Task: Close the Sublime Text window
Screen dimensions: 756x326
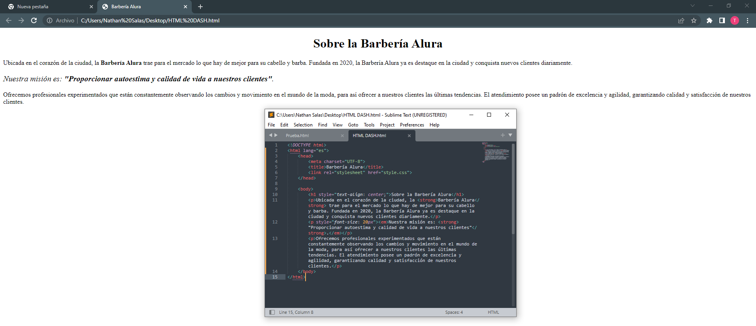Action: pos(507,115)
